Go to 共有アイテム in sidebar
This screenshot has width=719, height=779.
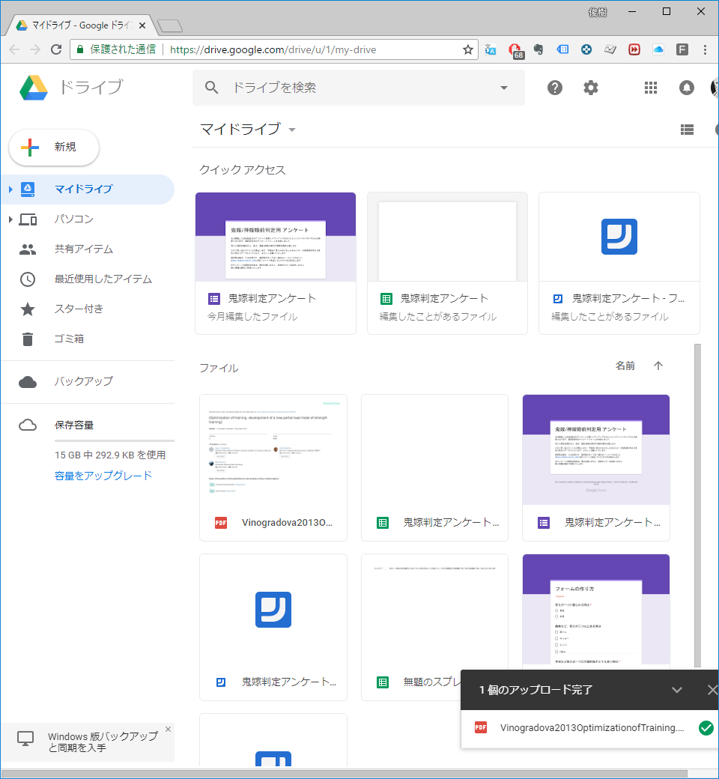click(83, 249)
